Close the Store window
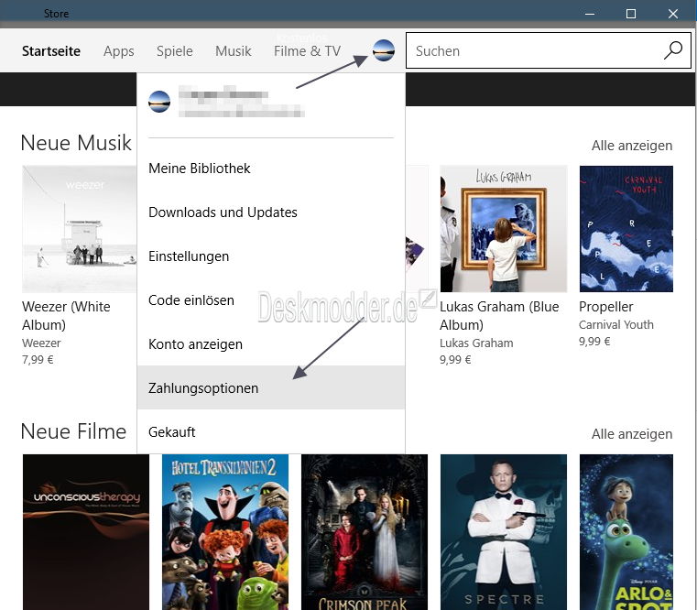 tap(673, 14)
